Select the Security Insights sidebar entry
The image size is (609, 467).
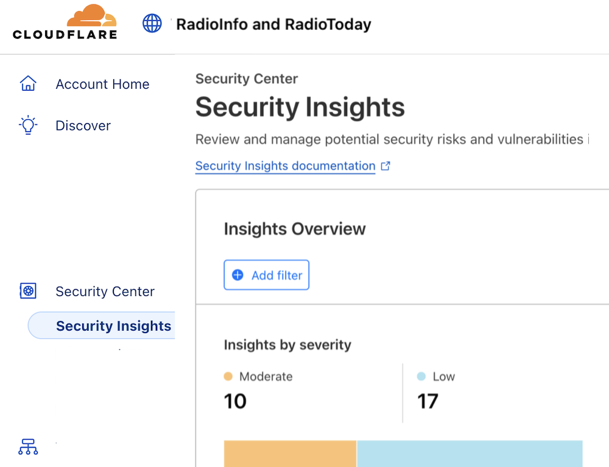pos(113,326)
